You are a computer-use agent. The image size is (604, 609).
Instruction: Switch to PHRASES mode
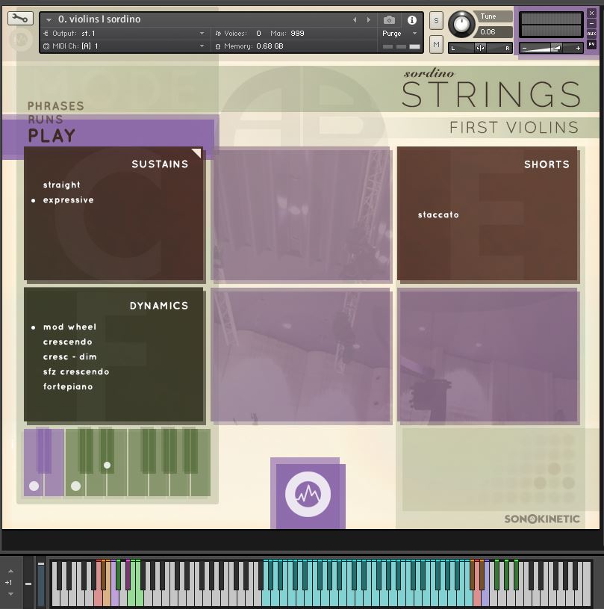pos(56,105)
